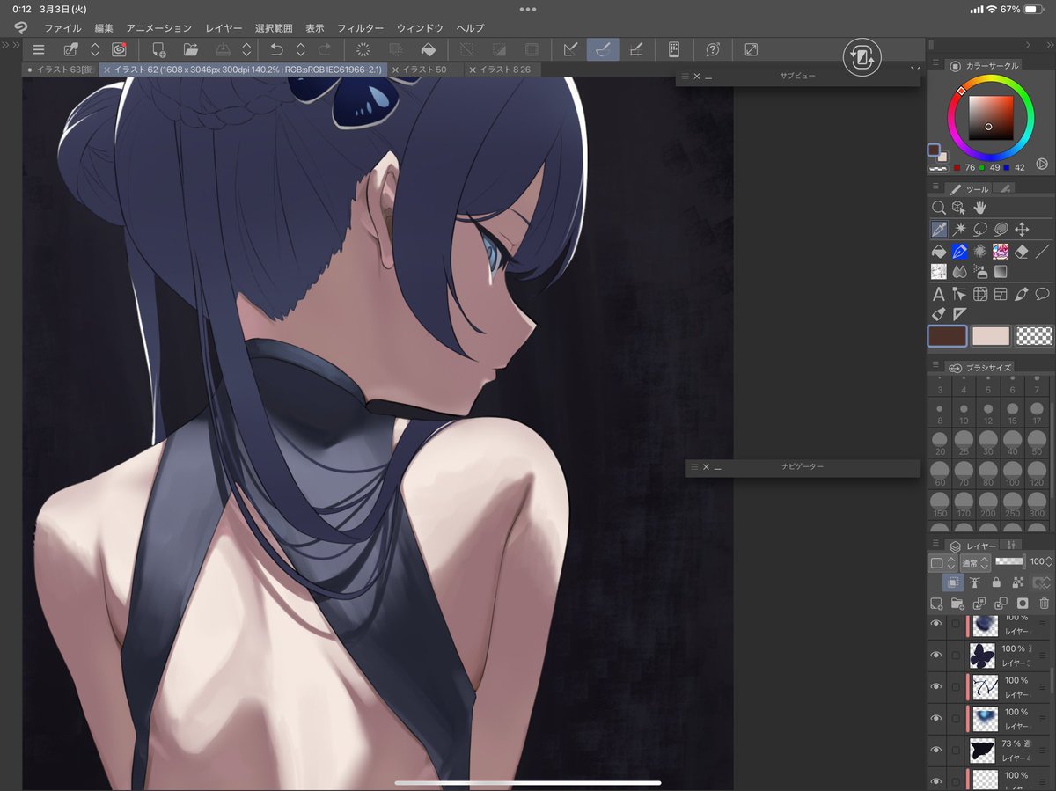Image resolution: width=1056 pixels, height=791 pixels.
Task: Tick the checkbox on the butterfly layer
Action: pyautogui.click(x=956, y=655)
